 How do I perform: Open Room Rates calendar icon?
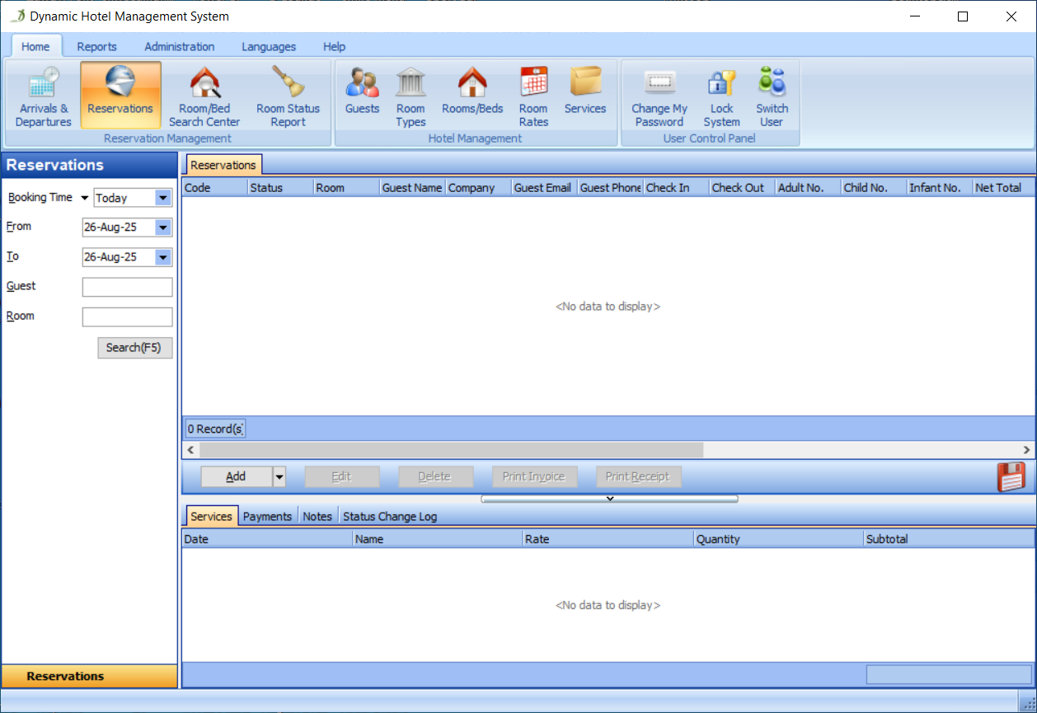coord(533,96)
